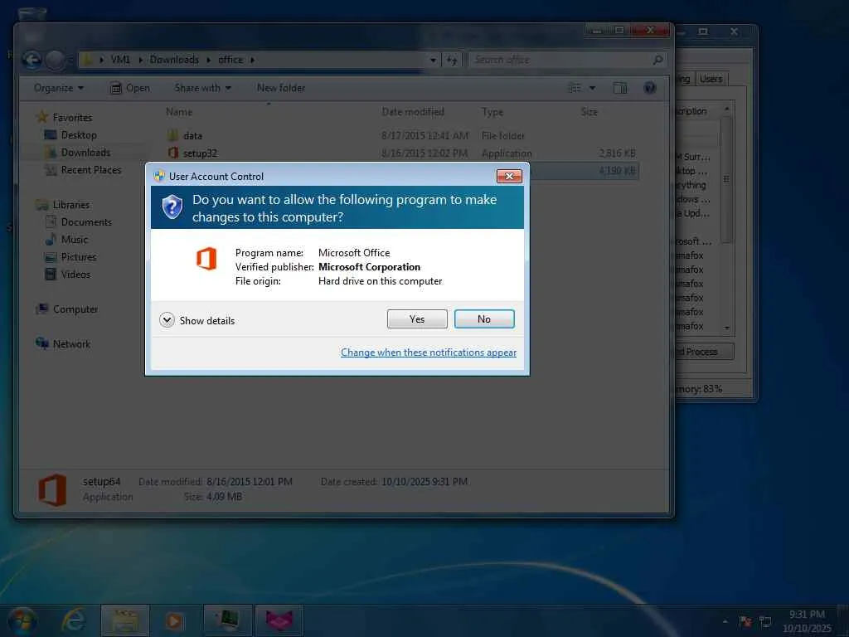Click the pink fox taskbar icon
Viewport: 849px width, 637px height.
[x=279, y=620]
